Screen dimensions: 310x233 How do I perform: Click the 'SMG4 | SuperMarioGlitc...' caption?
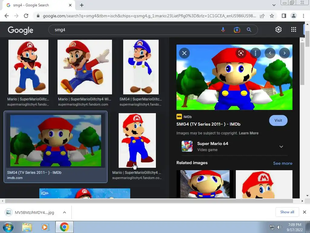point(140,99)
